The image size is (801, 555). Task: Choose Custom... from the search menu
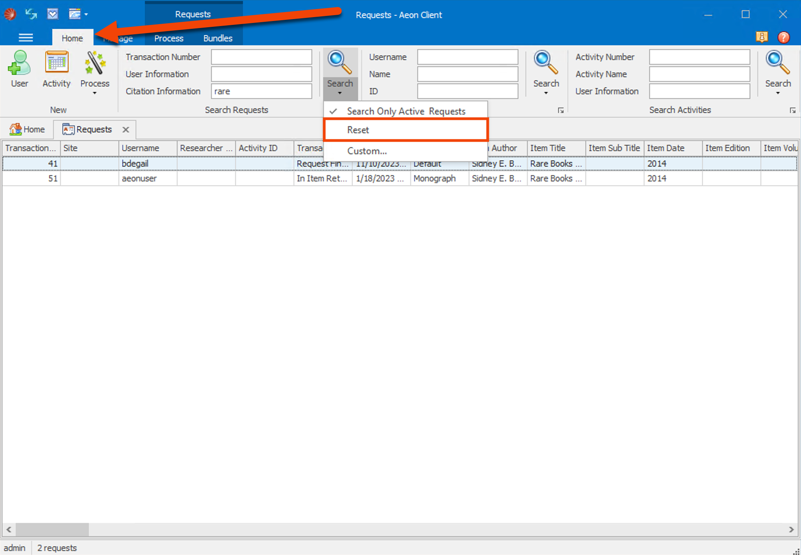point(366,151)
